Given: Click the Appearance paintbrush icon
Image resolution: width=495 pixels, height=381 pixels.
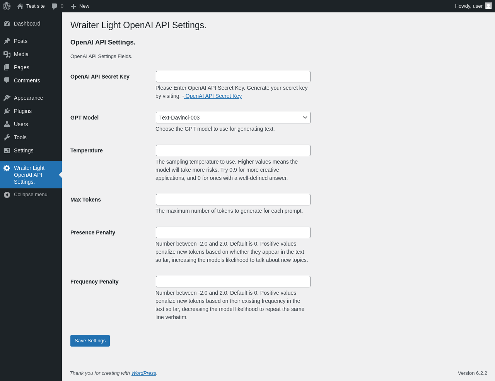Looking at the screenshot, I should click(7, 98).
